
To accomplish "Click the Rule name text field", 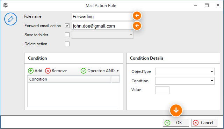I will coord(102,16).
